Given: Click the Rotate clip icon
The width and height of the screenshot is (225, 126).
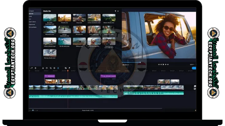Looking at the screenshot, I should [x=47, y=68].
